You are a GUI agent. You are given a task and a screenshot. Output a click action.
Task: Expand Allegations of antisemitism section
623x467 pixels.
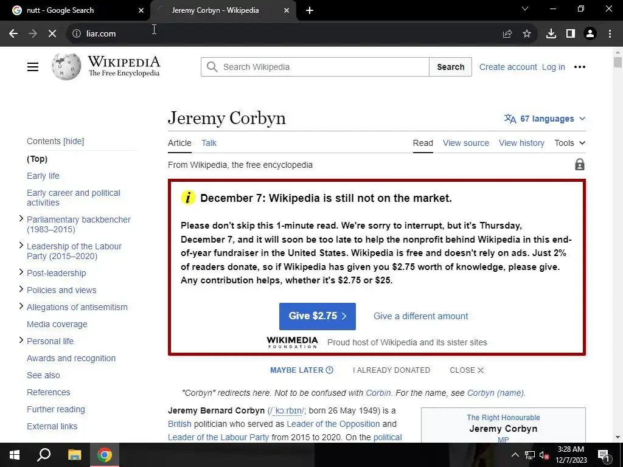[x=21, y=306]
